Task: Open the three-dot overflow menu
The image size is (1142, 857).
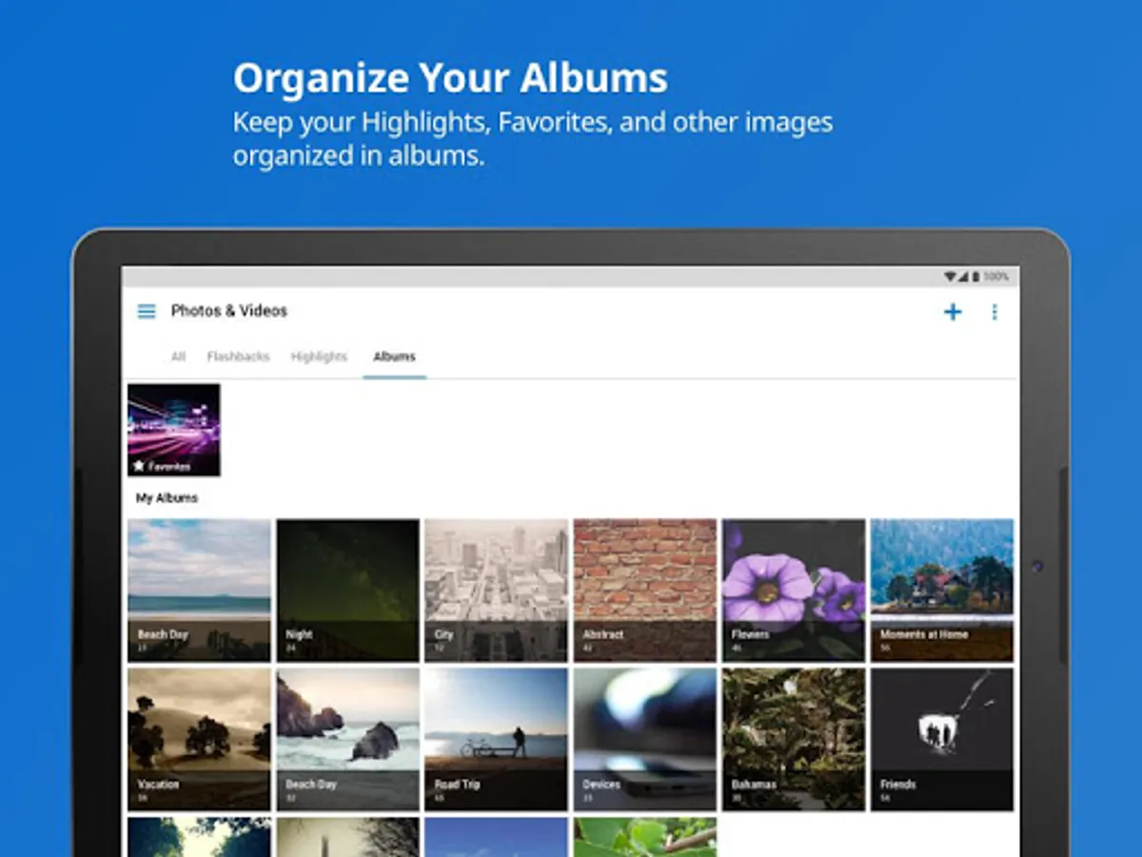Action: [994, 311]
